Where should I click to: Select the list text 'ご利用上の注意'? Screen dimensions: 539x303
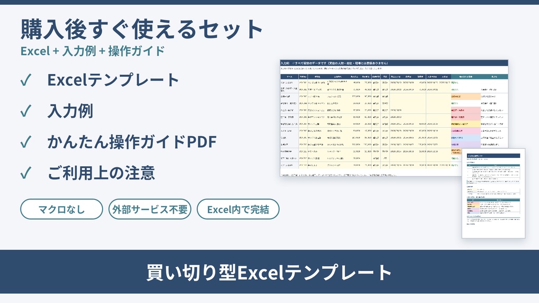101,173
